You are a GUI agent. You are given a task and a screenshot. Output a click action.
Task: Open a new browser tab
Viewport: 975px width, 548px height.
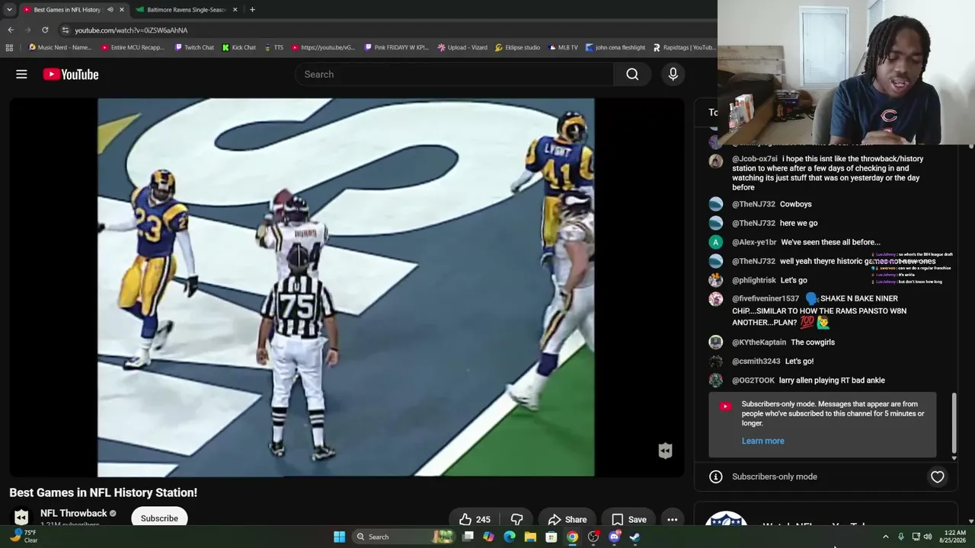(x=252, y=10)
